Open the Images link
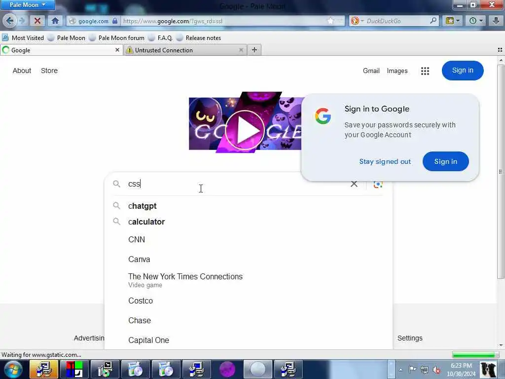 397,71
